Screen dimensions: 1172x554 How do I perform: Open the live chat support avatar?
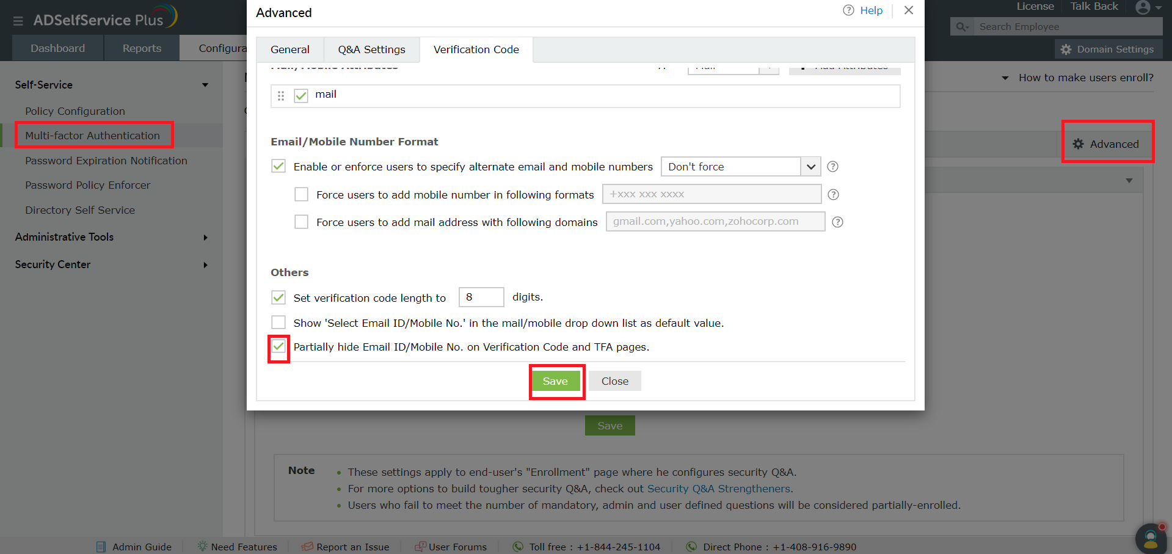pyautogui.click(x=1151, y=538)
